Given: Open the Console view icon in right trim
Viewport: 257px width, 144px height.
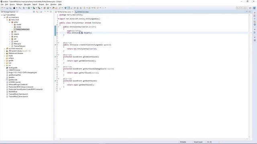Looking at the screenshot, I should click(255, 24).
